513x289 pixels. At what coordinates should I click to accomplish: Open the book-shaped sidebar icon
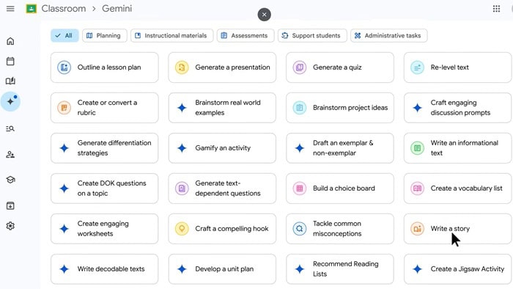point(10,81)
